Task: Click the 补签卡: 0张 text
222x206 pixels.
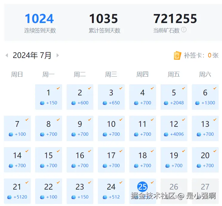Action: (x=201, y=55)
